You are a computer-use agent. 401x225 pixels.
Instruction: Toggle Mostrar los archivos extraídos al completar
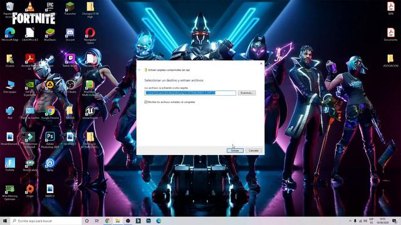pos(146,102)
